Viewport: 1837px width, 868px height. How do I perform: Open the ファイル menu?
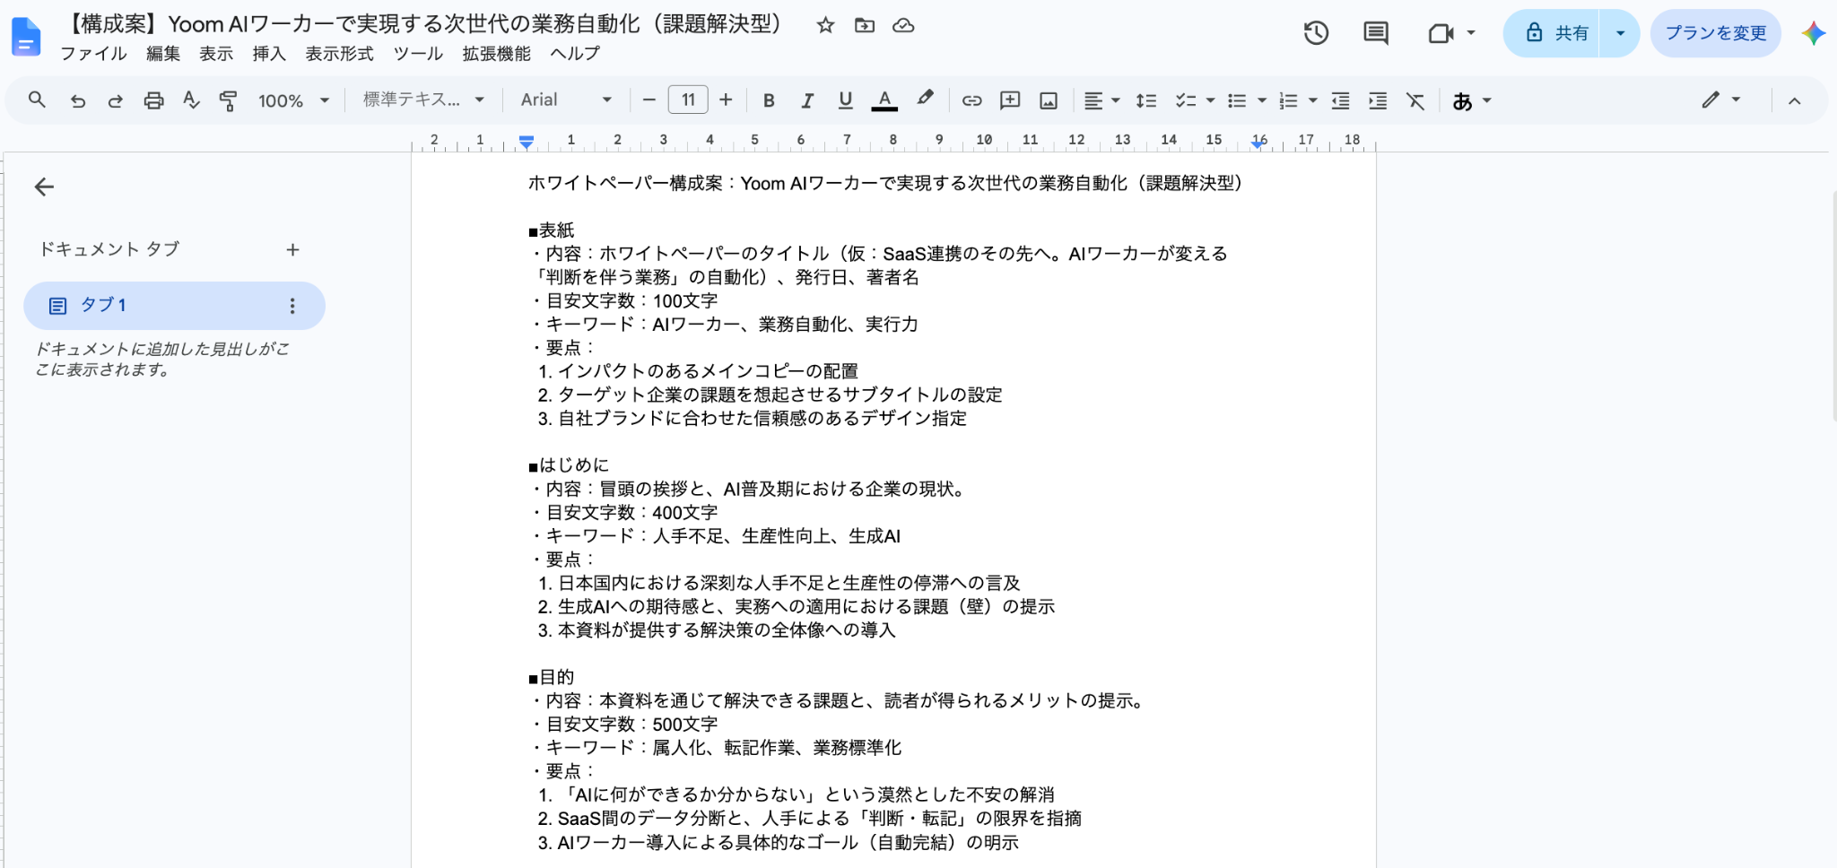pos(93,54)
